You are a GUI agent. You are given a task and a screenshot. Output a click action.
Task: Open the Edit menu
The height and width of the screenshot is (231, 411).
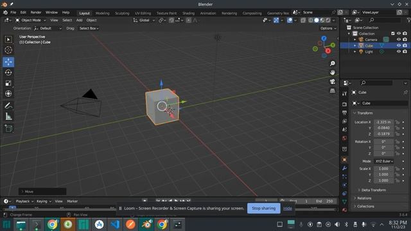tap(23, 13)
